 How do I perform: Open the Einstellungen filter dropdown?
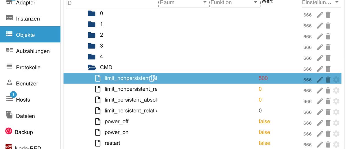coord(337,3)
